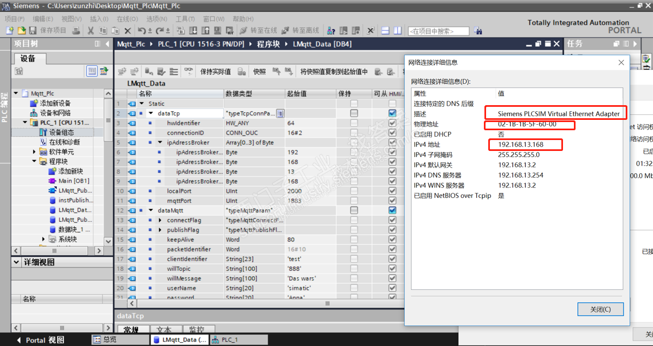Toggle HMI accessible checkbox for clientIdentifier row
This screenshot has width=653, height=346.
tap(392, 259)
